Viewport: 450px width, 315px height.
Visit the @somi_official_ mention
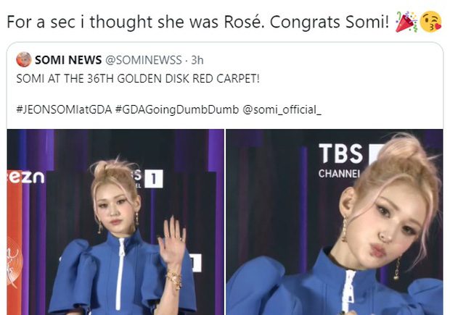(282, 109)
